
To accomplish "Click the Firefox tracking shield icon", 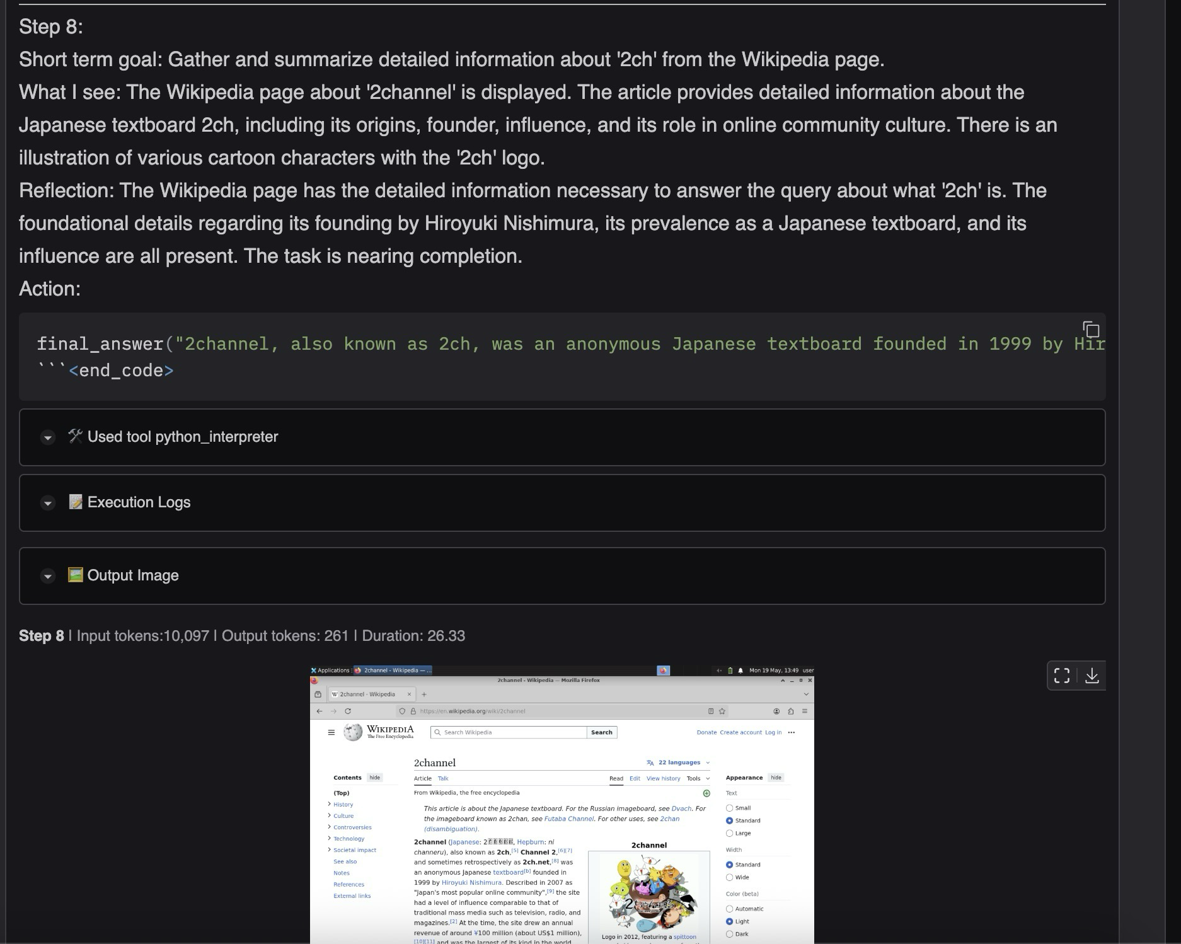I will pyautogui.click(x=402, y=711).
